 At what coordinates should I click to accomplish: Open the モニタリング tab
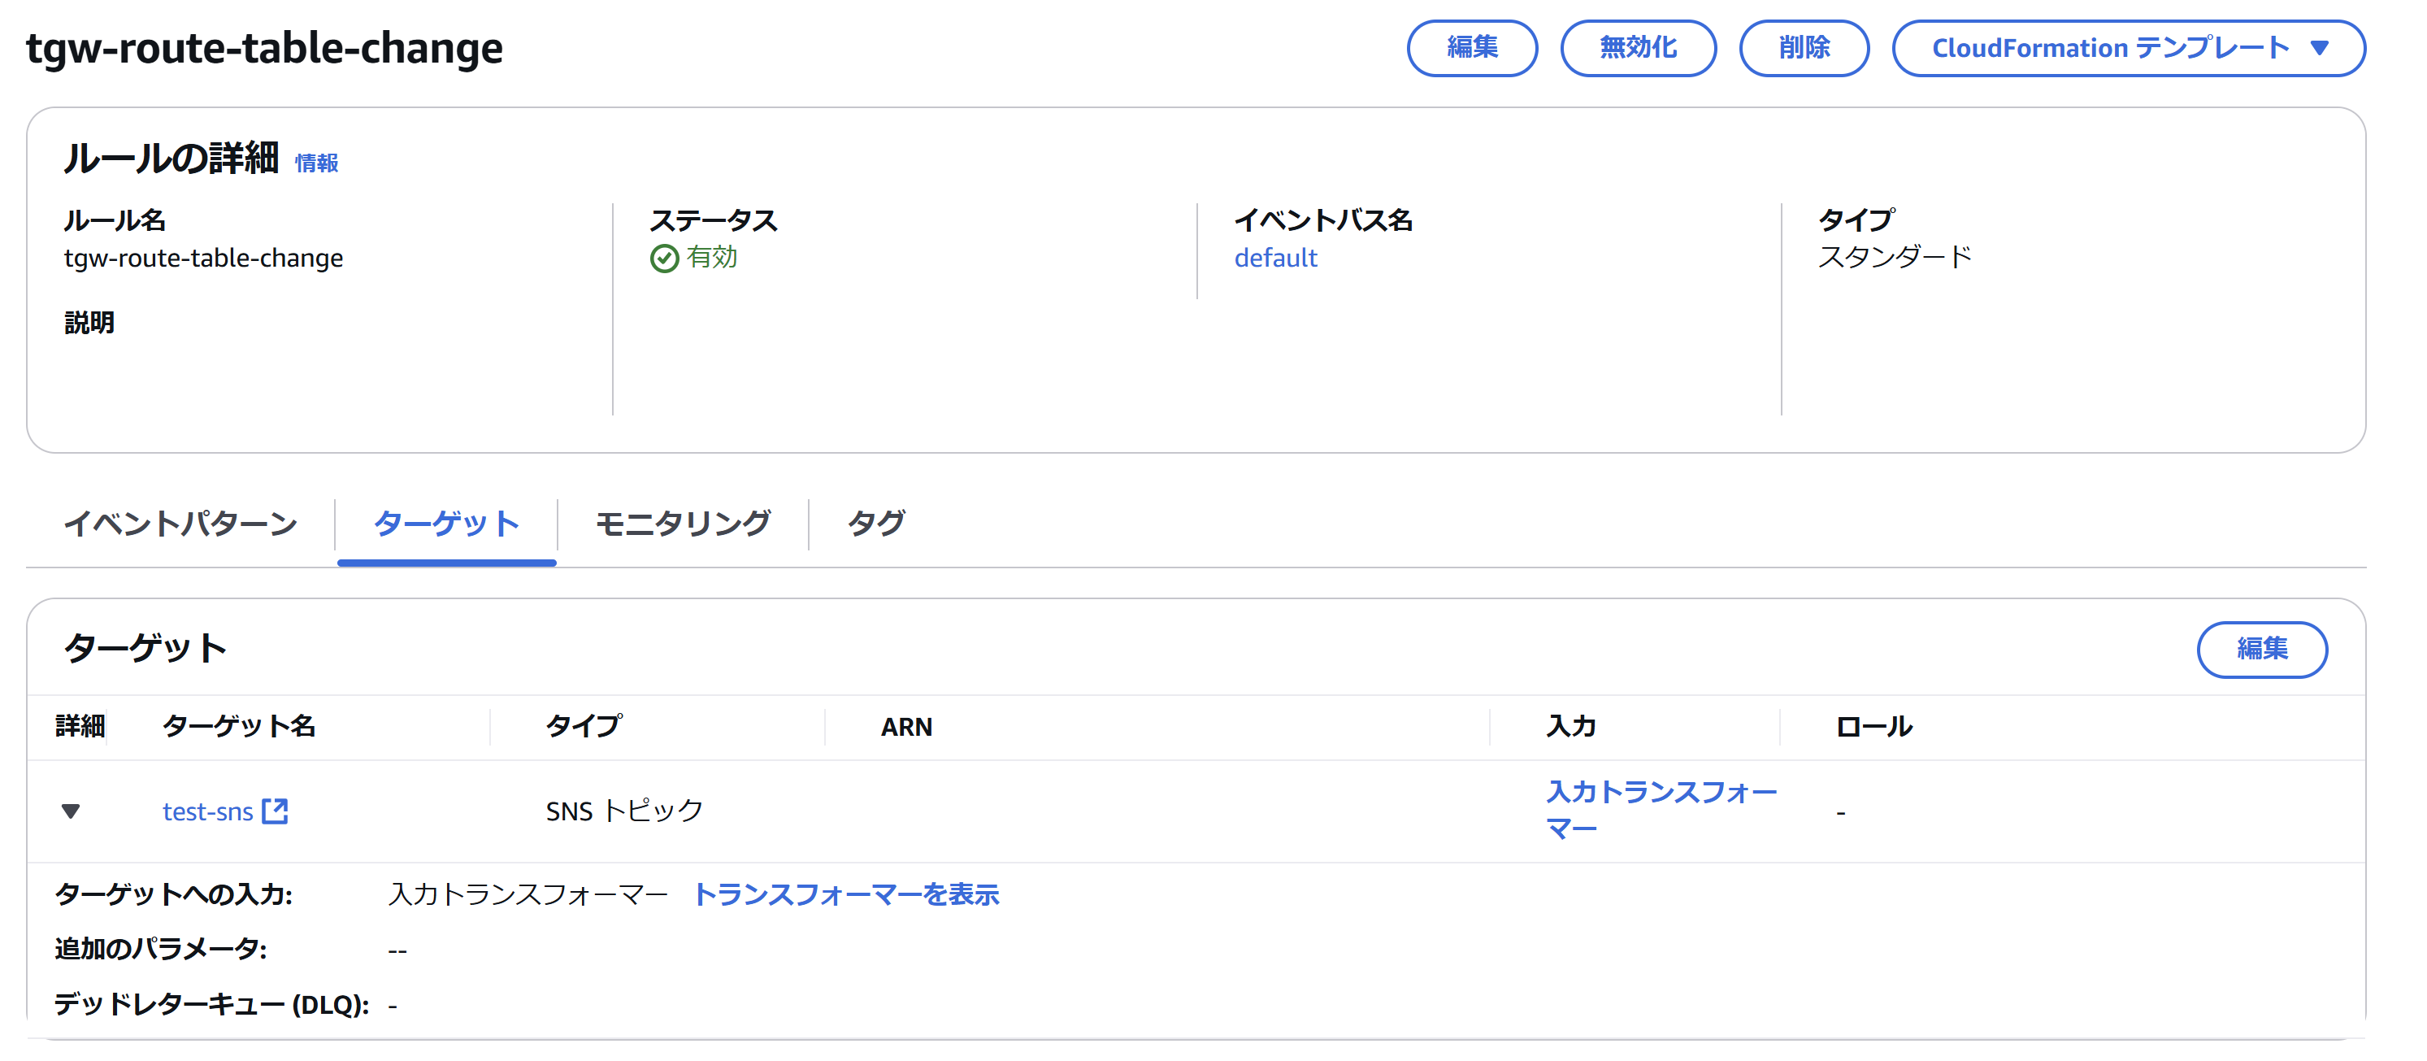(x=682, y=523)
